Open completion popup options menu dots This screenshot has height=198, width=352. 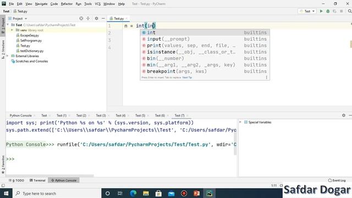coord(266,78)
